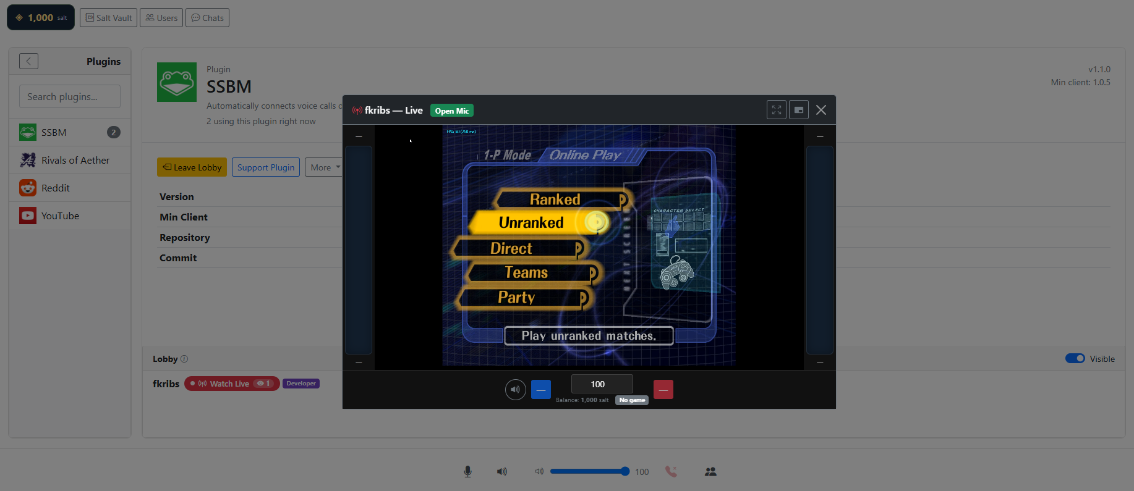Go to the Users page

pos(161,18)
